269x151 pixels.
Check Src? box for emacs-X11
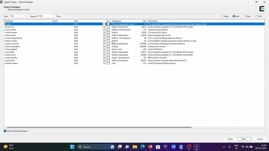108,27
